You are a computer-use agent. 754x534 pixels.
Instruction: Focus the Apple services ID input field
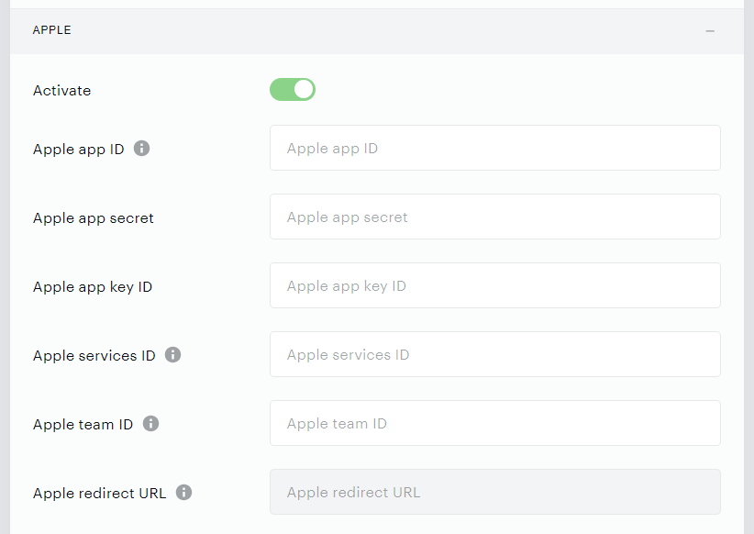click(x=494, y=354)
